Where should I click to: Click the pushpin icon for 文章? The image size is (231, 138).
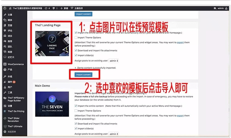(5, 15)
